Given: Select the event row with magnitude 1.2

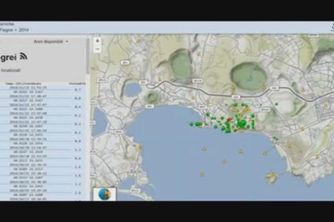Looking at the screenshot, I should pos(43,184).
